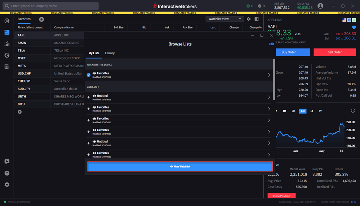Expand Untitled list modified 10/4/2023 chevron
Screen dimensions: 360x206
pyautogui.click(x=269, y=97)
